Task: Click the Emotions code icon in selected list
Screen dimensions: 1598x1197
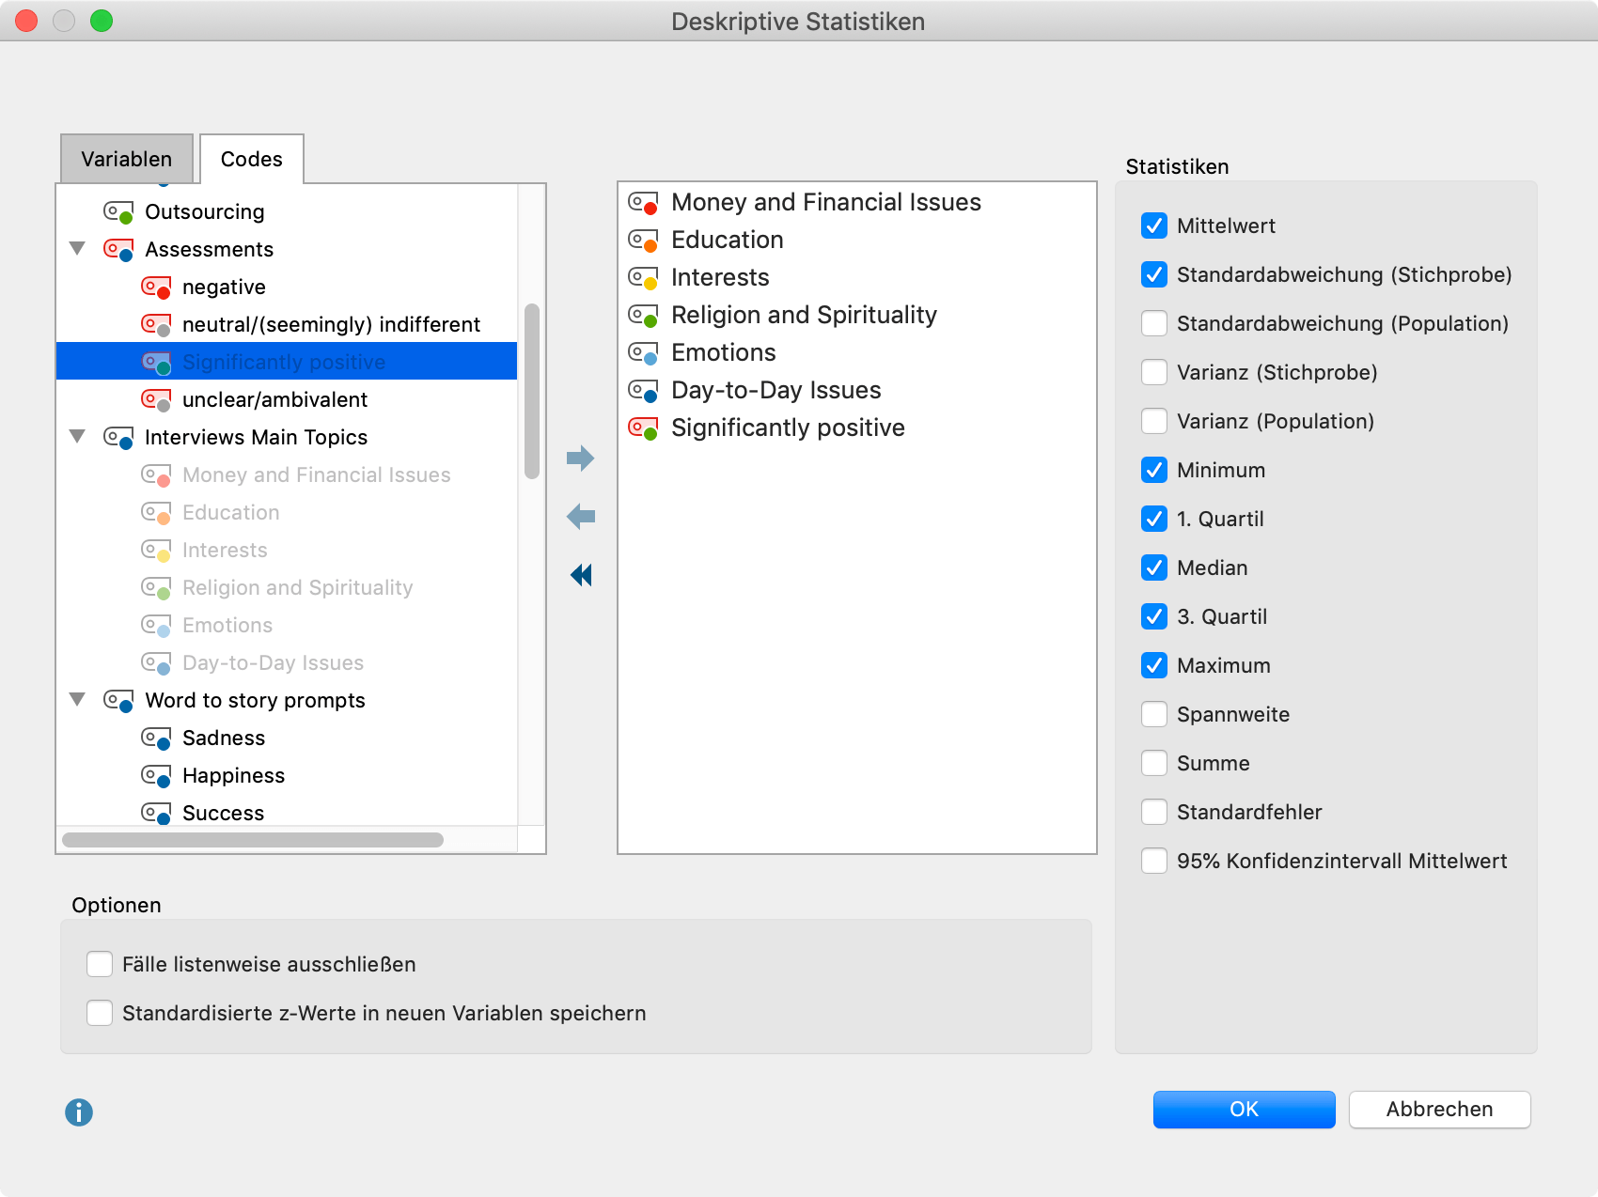Action: [x=643, y=353]
